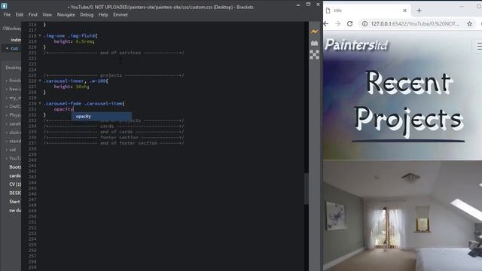Screen dimensions: 482x271
Task: Click the Painters ltd logo link
Action: (x=356, y=45)
